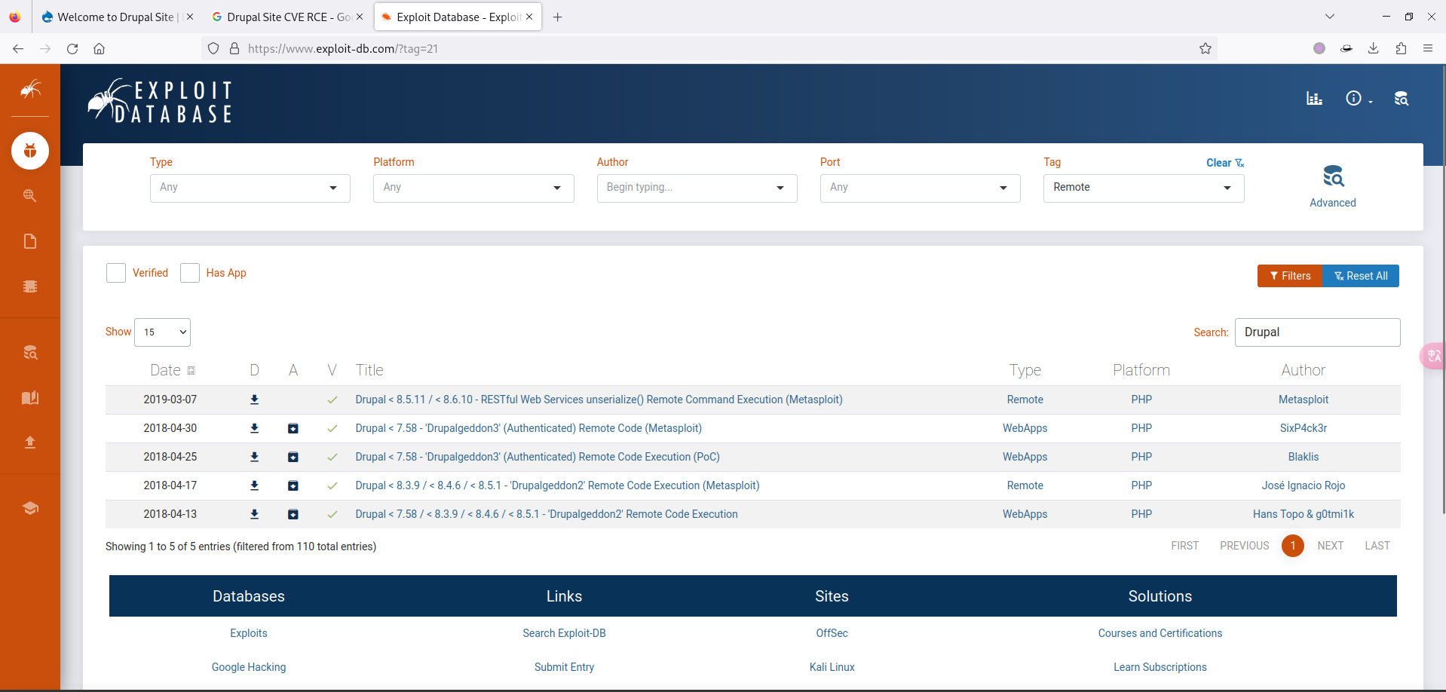Download the 2018-04-25 Drupalgeddon3 PoC exploit
This screenshot has height=692, width=1446.
pos(255,458)
